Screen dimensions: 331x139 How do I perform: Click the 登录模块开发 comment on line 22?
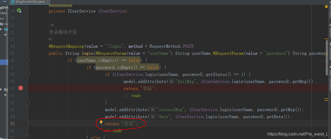[x=63, y=32]
